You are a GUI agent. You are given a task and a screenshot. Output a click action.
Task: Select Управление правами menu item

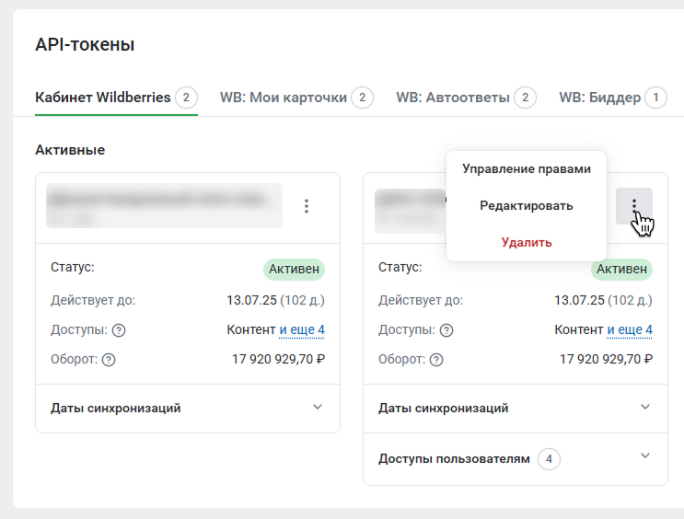[527, 168]
